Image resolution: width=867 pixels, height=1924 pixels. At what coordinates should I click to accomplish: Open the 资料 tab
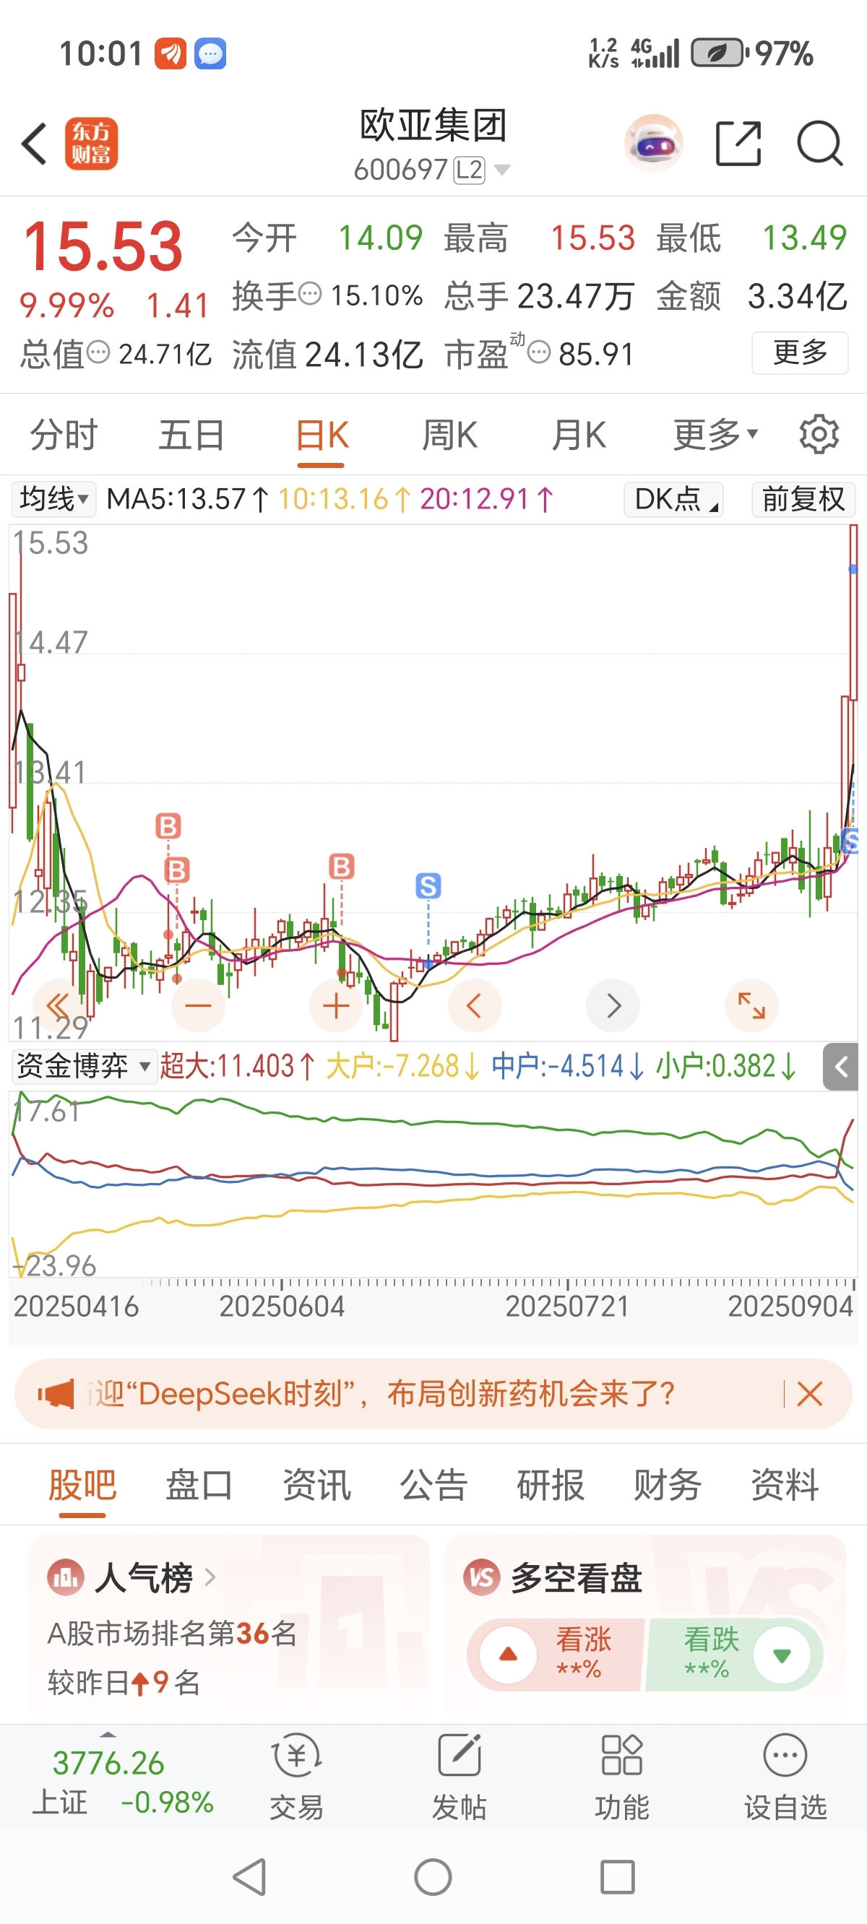point(785,1485)
